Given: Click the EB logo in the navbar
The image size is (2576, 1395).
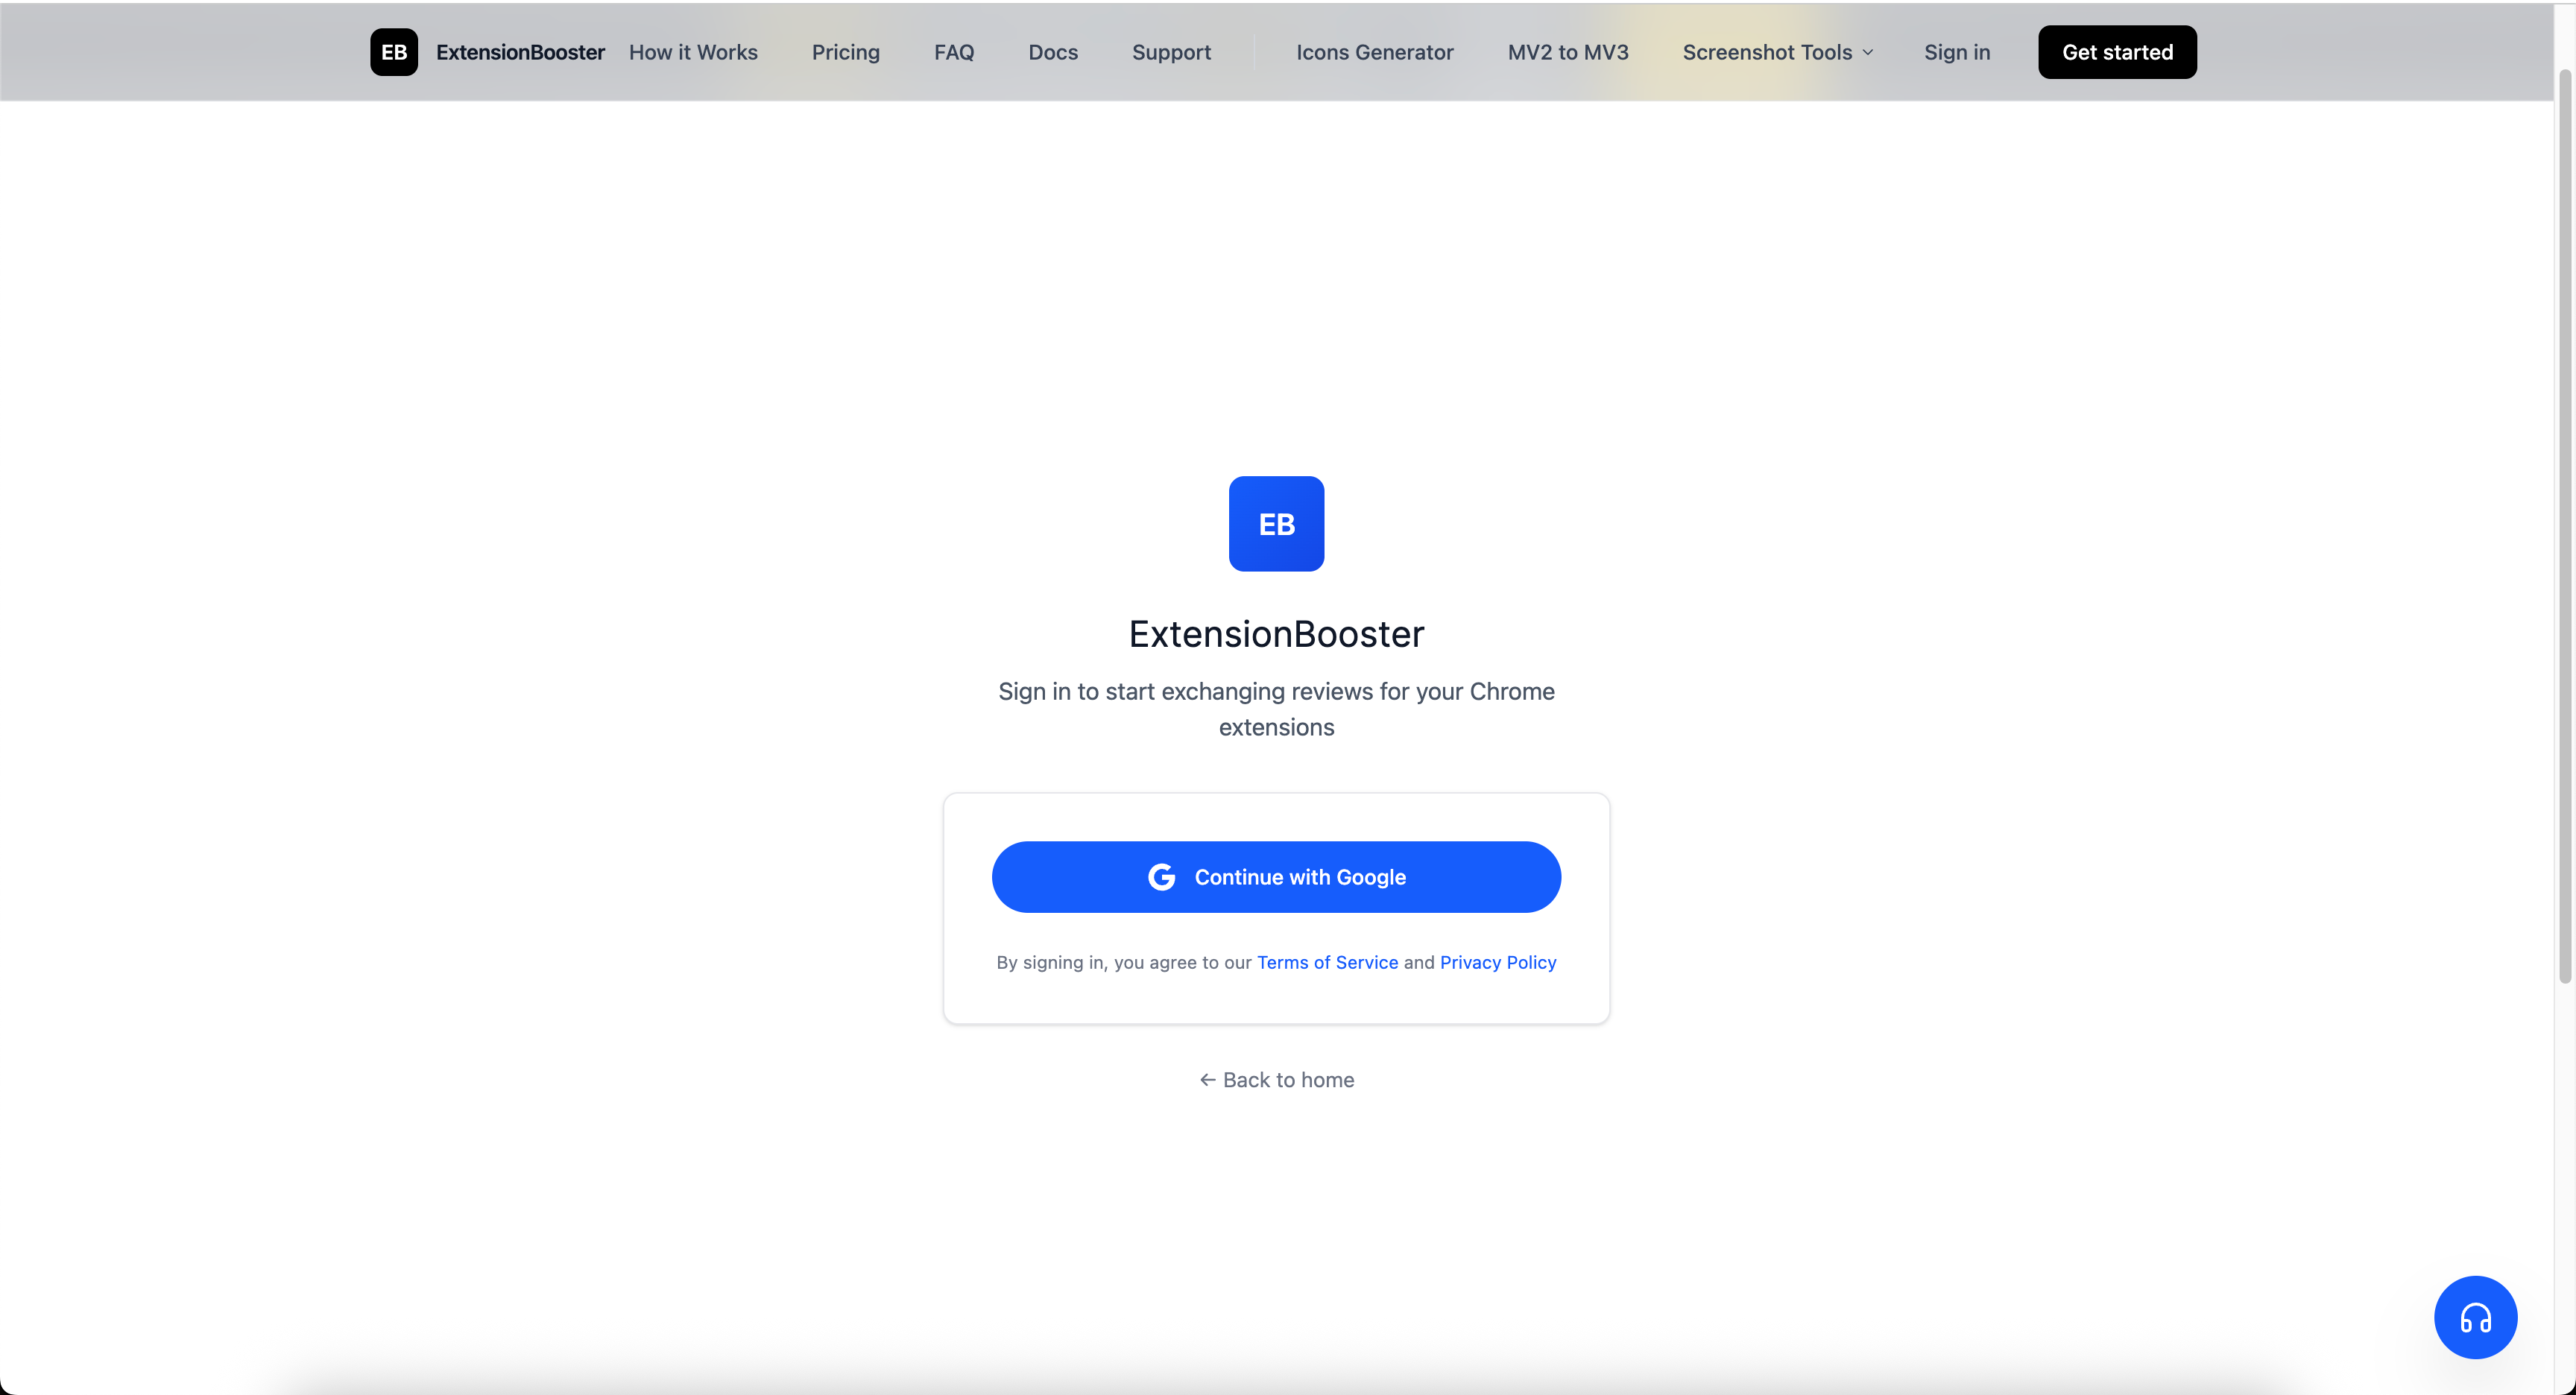Looking at the screenshot, I should (393, 52).
